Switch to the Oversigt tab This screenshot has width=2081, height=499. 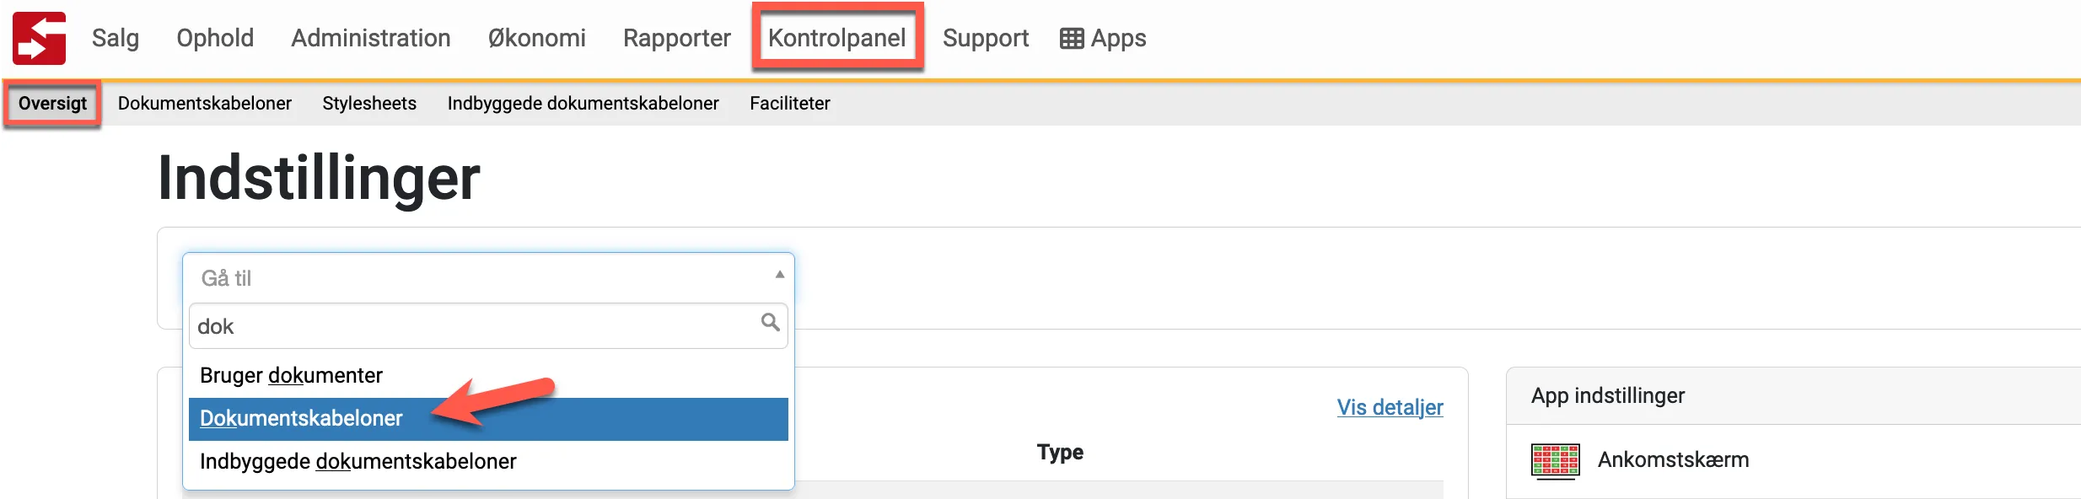point(52,103)
